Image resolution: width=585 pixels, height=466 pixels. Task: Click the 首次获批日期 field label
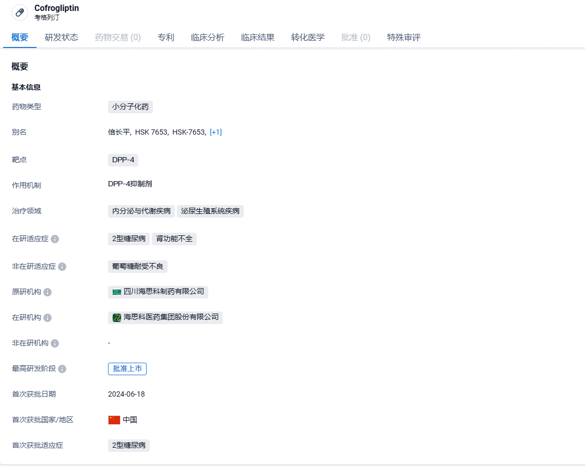coord(34,395)
